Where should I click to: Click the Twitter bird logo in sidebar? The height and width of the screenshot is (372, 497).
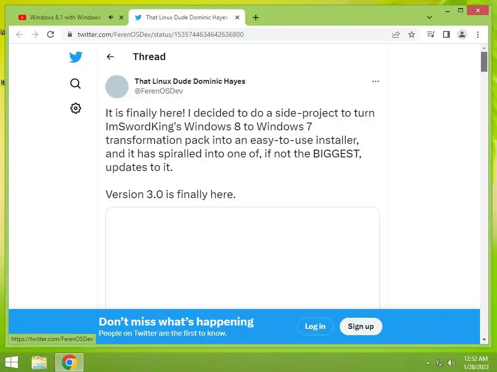click(76, 57)
